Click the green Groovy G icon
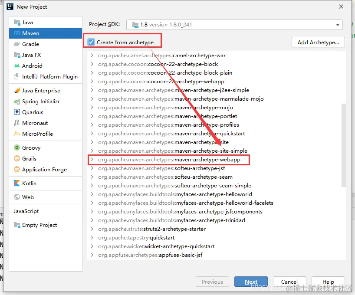The image size is (355, 295). (17, 147)
